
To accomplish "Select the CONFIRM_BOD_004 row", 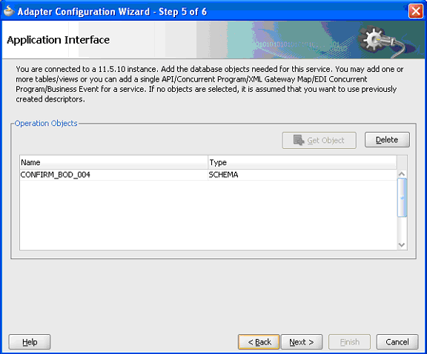I will click(208, 175).
